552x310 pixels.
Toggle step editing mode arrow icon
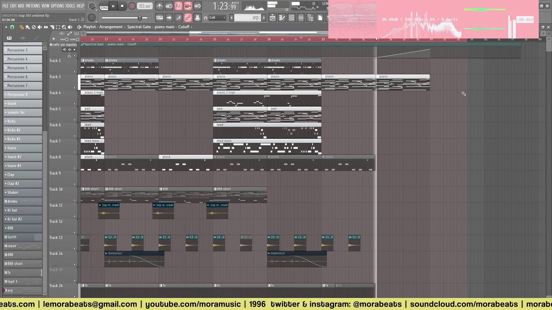pyautogui.click(x=169, y=18)
